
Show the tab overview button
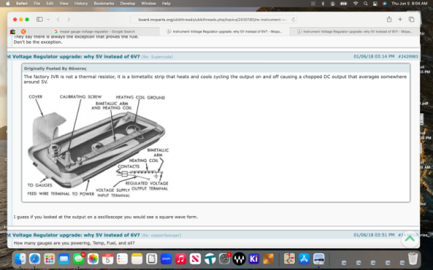coord(411,20)
